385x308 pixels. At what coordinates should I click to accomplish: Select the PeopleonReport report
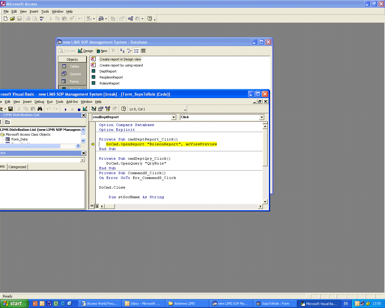pos(111,77)
